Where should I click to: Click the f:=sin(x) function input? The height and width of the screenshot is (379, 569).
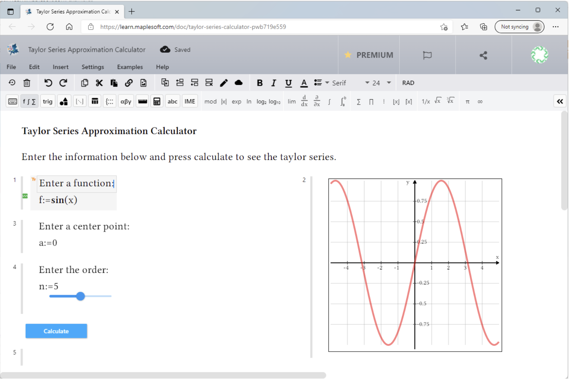tap(58, 200)
